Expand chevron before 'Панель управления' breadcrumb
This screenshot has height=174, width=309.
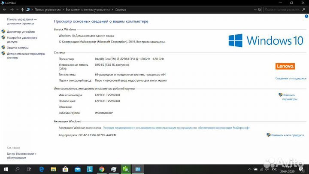click(x=32, y=9)
